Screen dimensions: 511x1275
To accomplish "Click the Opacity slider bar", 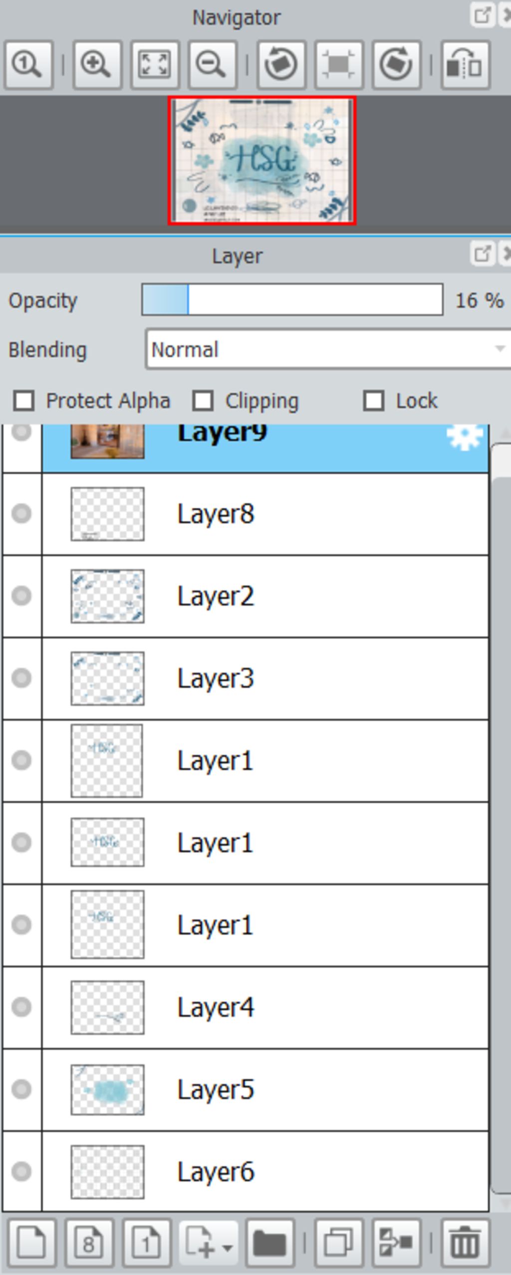I will pos(292,300).
